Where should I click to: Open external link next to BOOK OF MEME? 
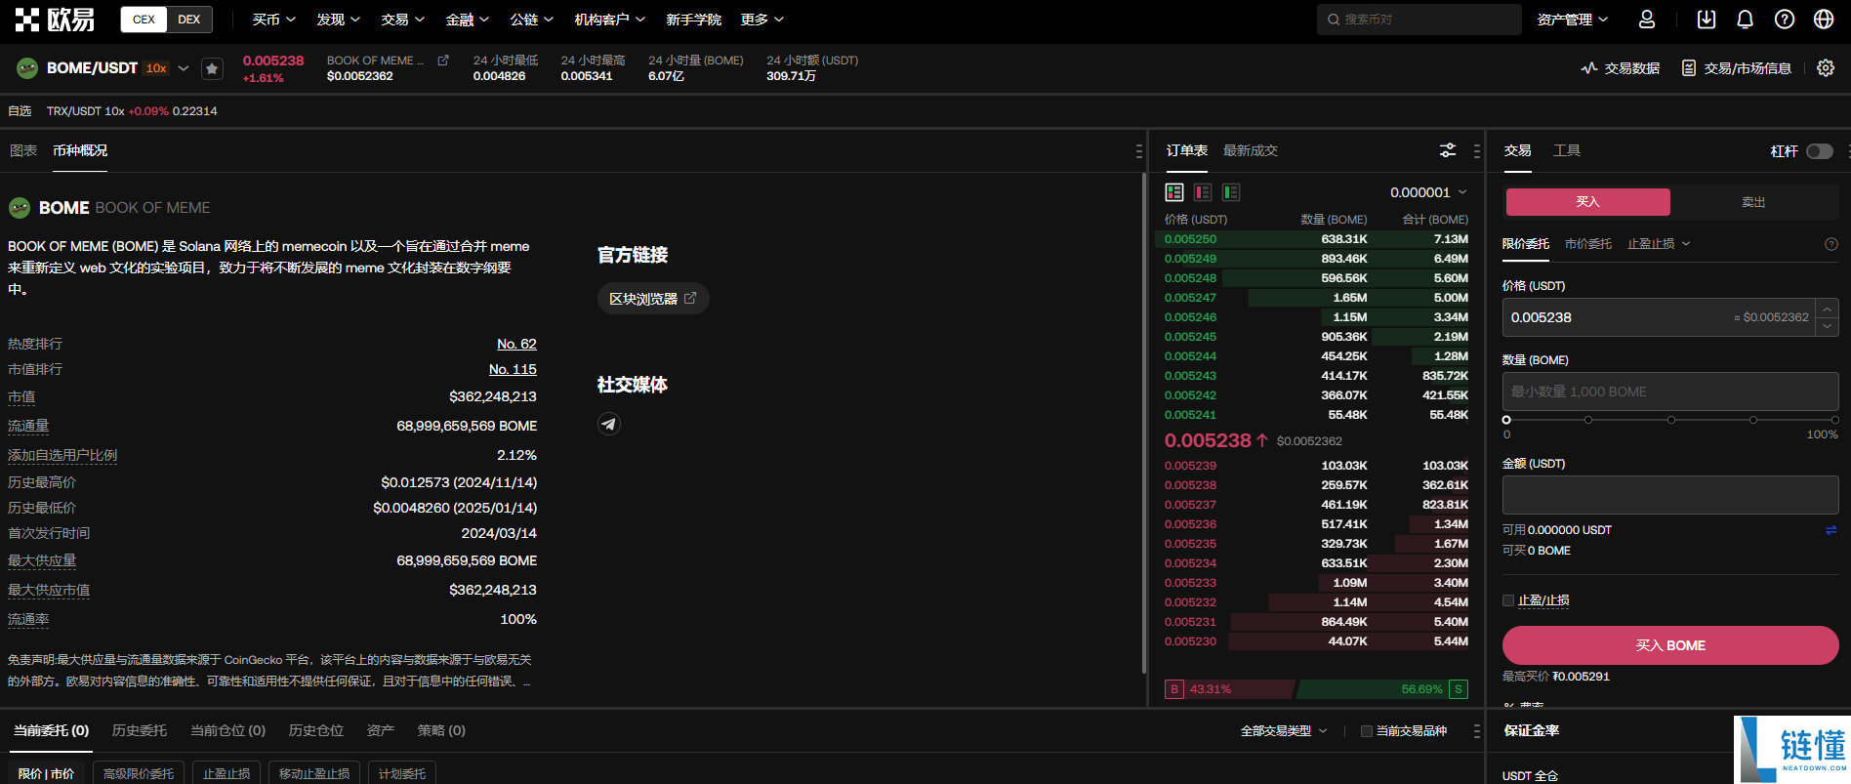(x=443, y=61)
